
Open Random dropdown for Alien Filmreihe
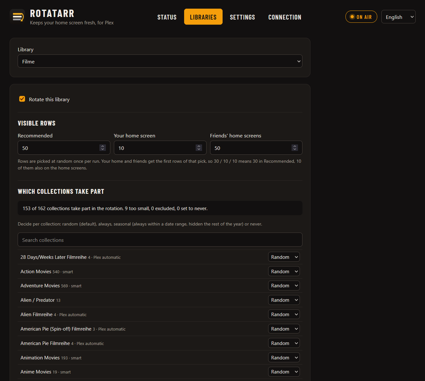pyautogui.click(x=284, y=314)
